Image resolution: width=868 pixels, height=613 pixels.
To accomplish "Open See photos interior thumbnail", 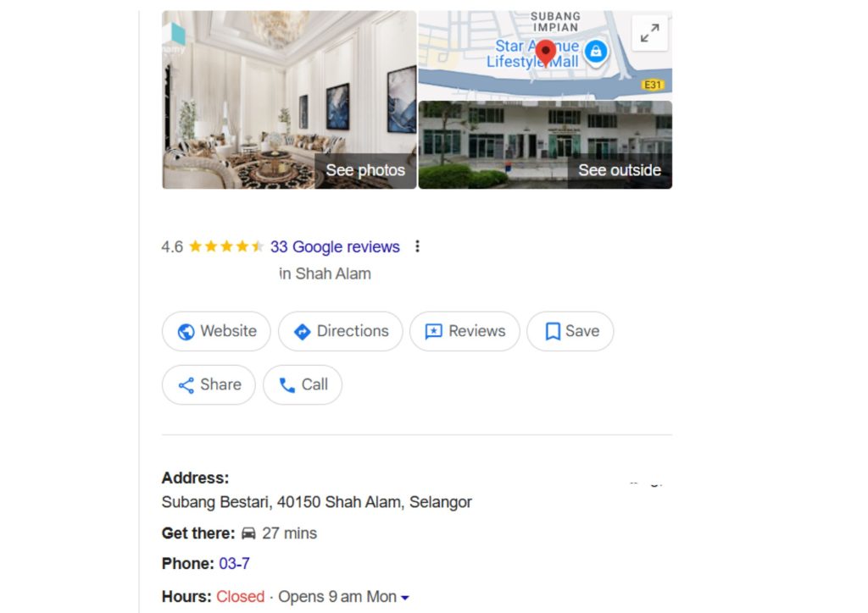I will tap(289, 100).
